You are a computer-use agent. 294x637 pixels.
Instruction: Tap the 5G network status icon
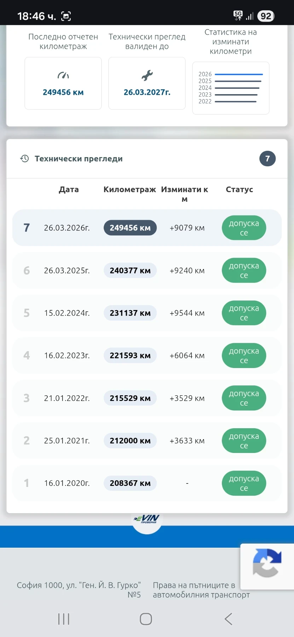238,16
